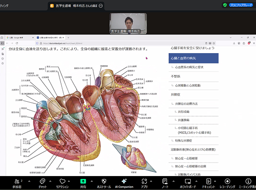Click the sidebar bookmarks star icon
Image resolution: width=256 pixels, height=190 pixels.
(x=2, y=63)
